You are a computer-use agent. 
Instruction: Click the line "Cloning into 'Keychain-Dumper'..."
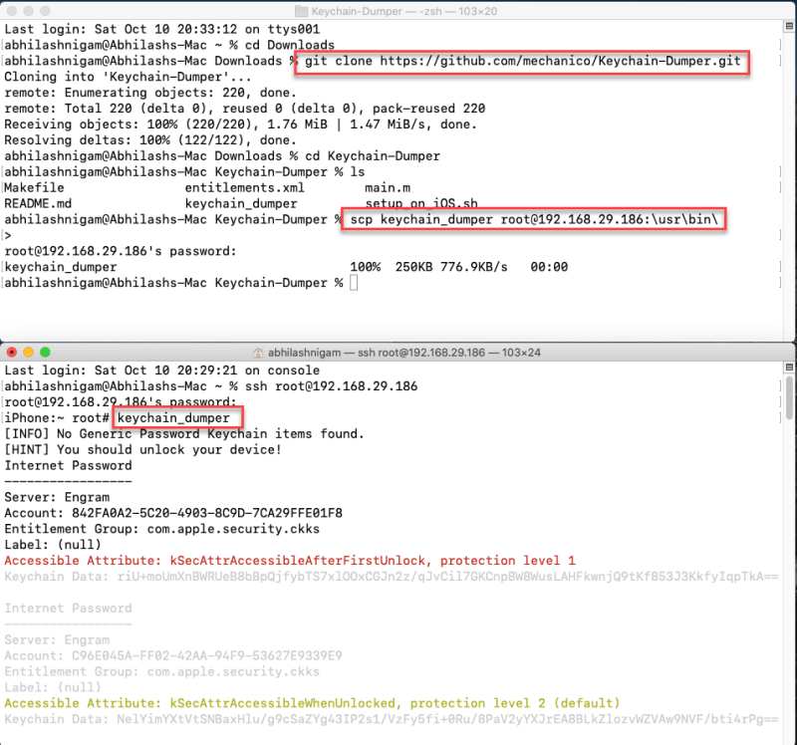coord(128,77)
